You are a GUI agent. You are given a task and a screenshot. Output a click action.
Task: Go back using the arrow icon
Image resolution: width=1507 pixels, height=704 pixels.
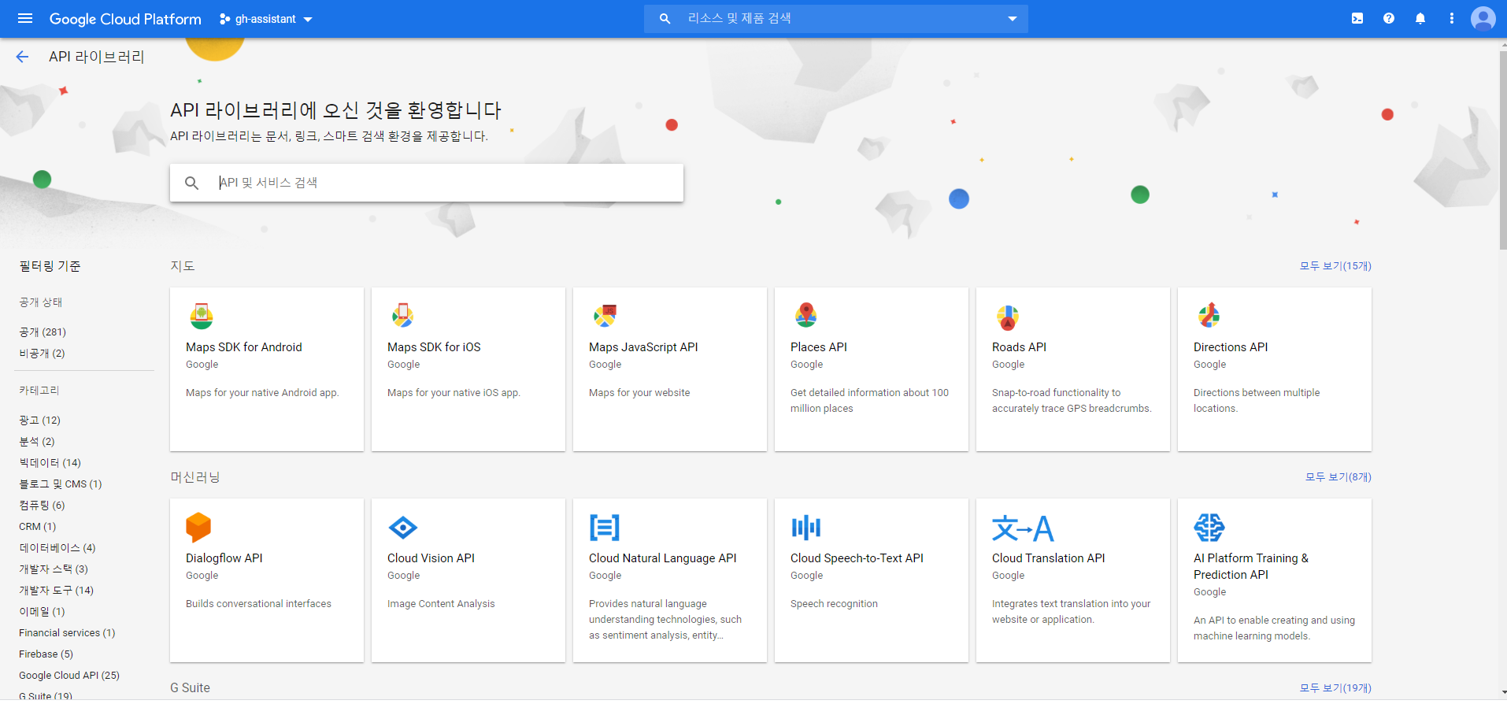click(22, 57)
